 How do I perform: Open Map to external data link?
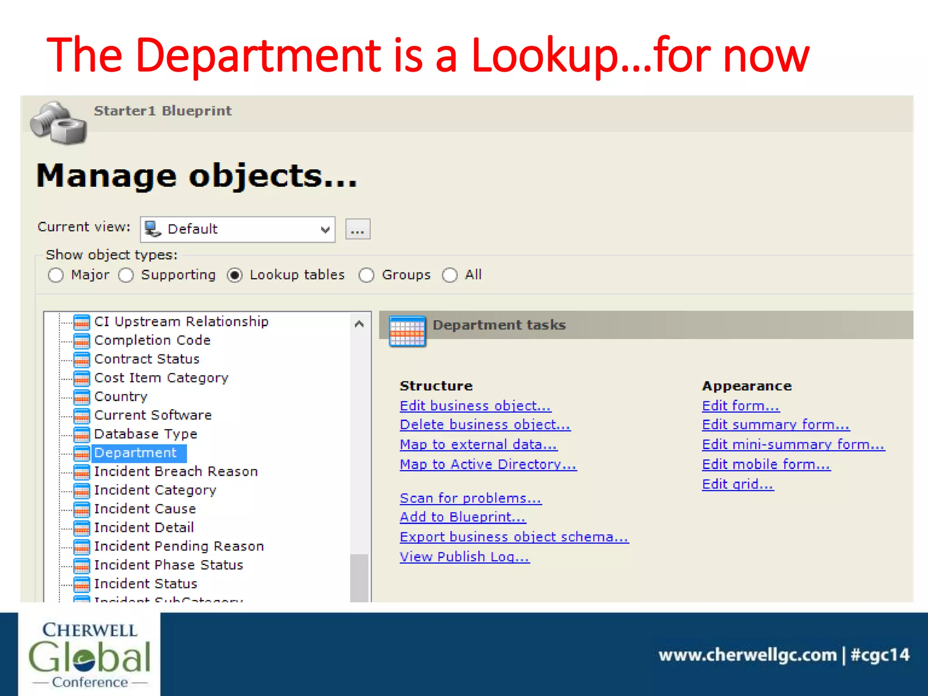click(478, 445)
